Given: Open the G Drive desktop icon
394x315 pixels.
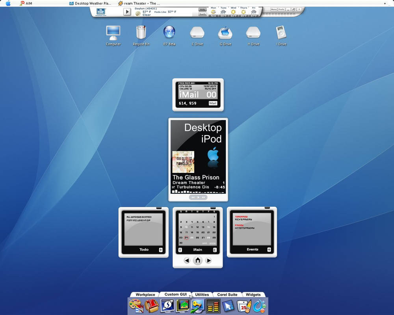Looking at the screenshot, I should 225,37.
